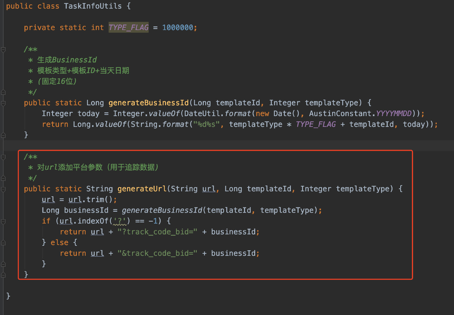Click the class's final closing brace
The image size is (454, 315).
tap(8, 296)
